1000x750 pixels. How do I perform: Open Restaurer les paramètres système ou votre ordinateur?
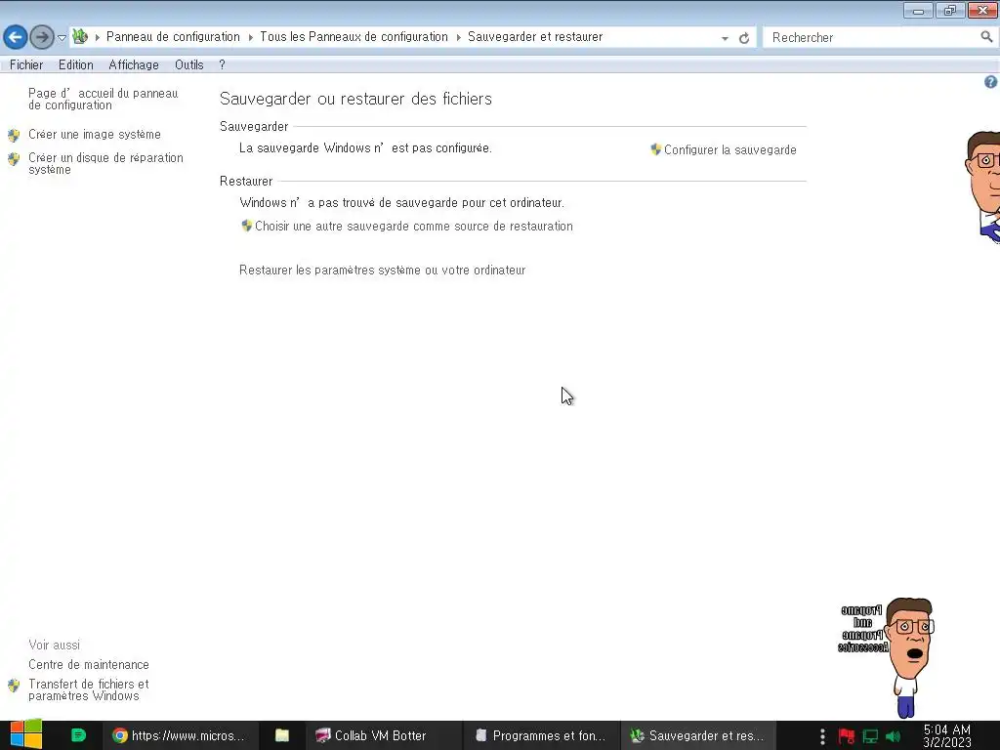[383, 271]
